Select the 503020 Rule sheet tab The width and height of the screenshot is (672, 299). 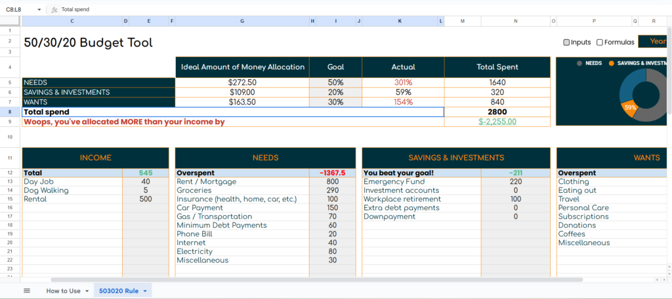click(119, 291)
